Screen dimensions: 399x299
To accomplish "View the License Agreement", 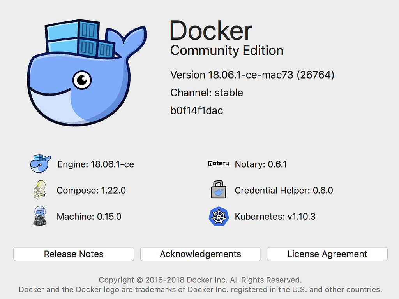I will (x=327, y=254).
